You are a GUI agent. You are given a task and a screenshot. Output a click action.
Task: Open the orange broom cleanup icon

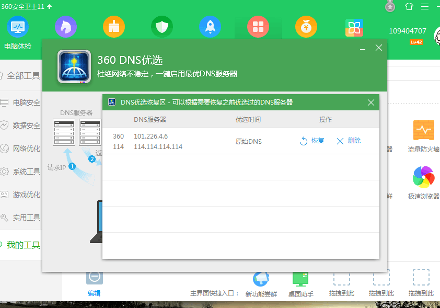(x=113, y=26)
